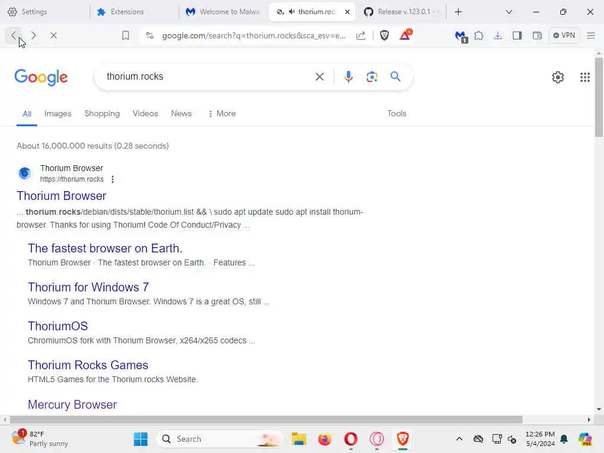Switch to the Settings tab
The width and height of the screenshot is (604, 453).
coord(45,12)
